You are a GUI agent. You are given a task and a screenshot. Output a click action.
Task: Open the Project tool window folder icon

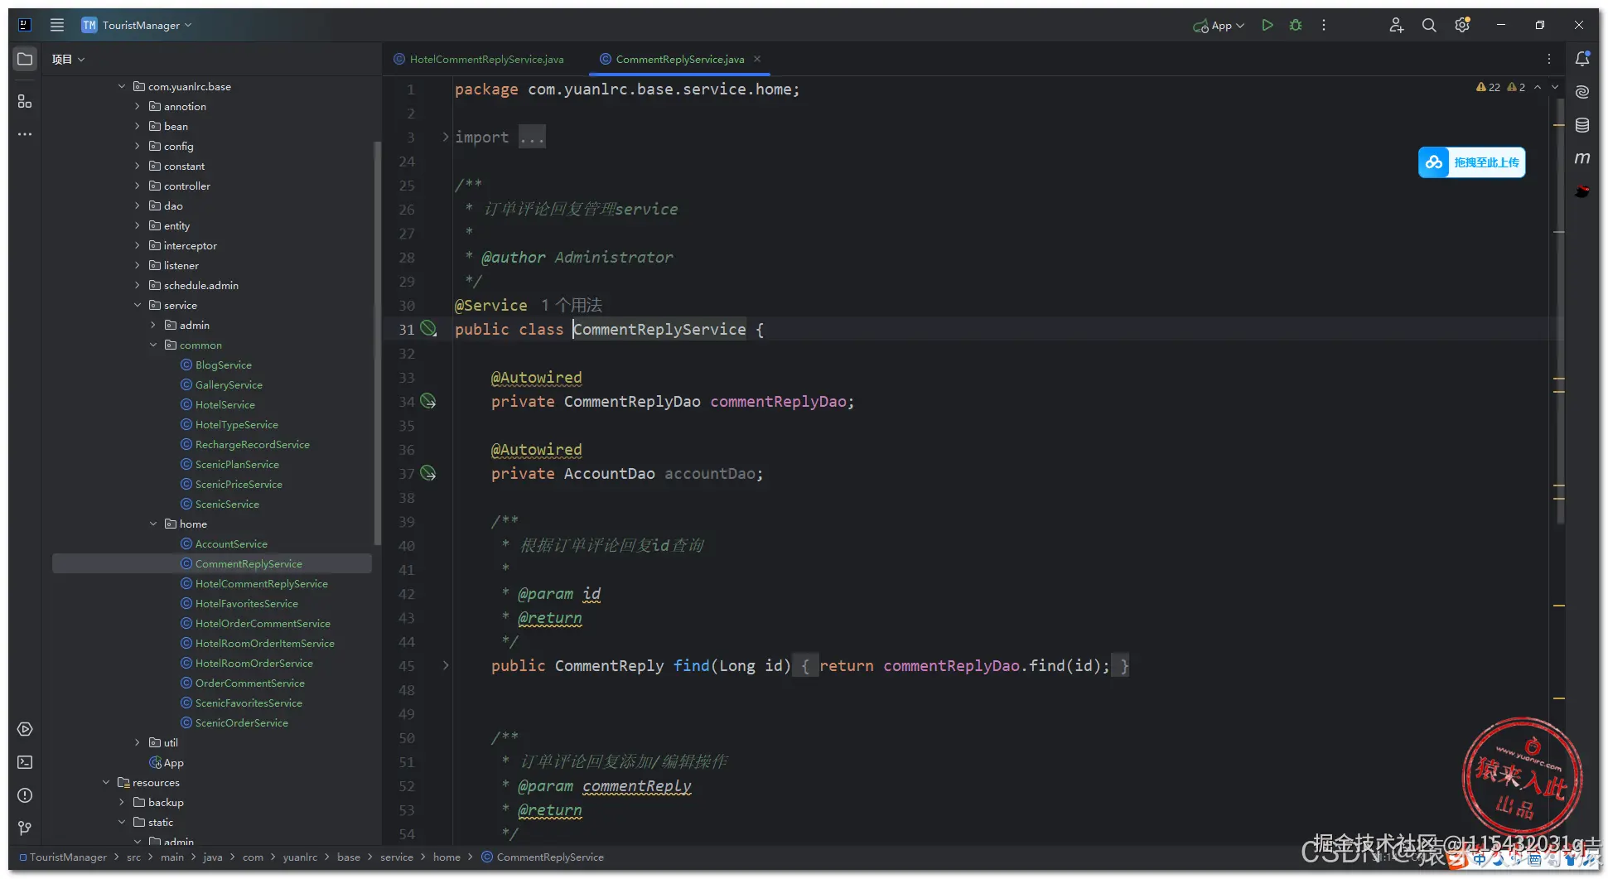25,59
